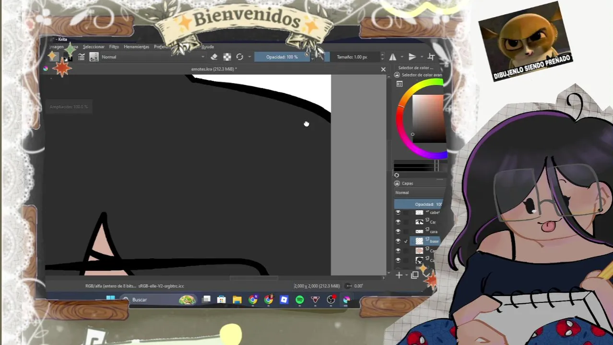613x345 pixels.
Task: Open horizontal mirror options dropdown arrow
Action: (401, 57)
